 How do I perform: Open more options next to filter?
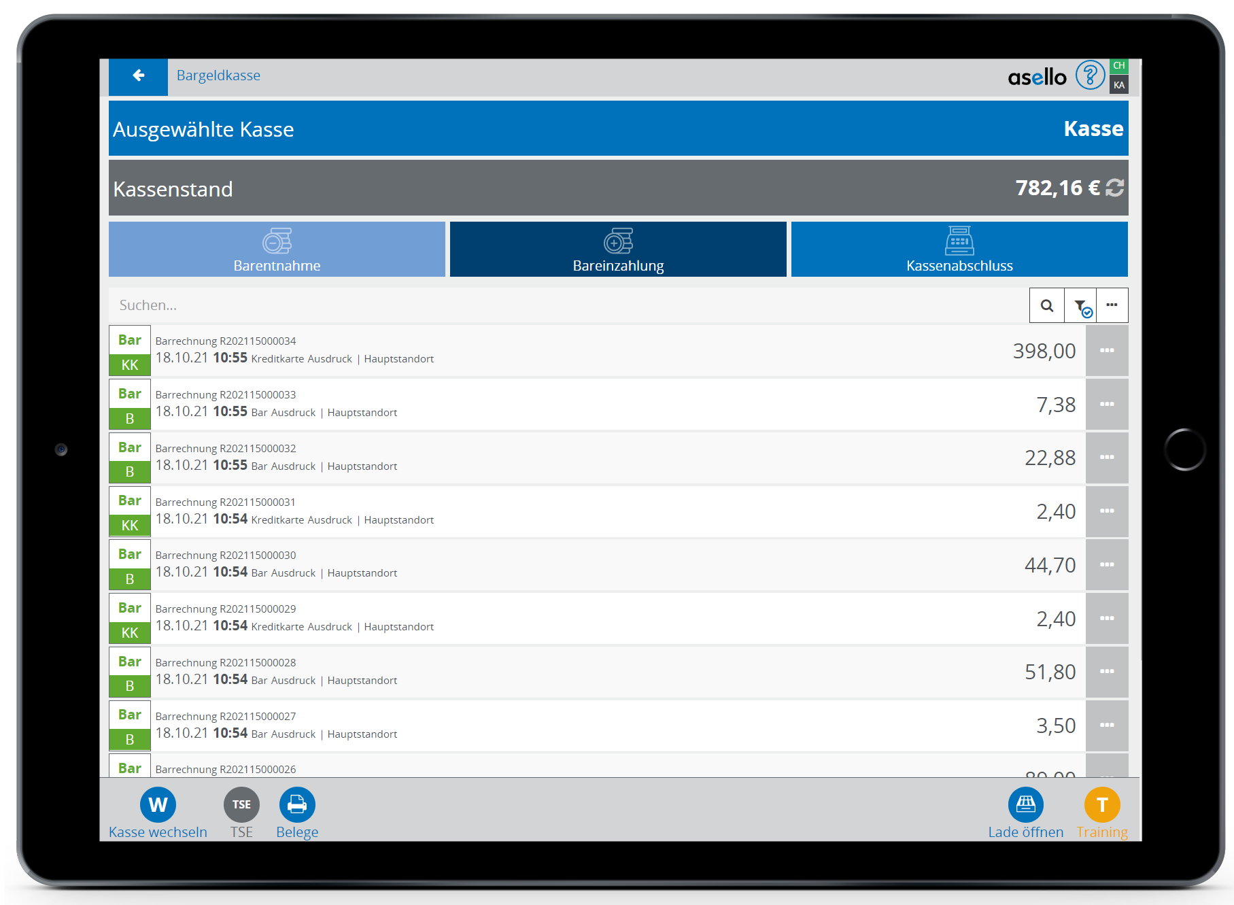(x=1112, y=305)
